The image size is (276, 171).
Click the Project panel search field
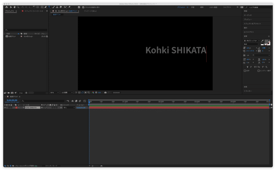pyautogui.click(x=26, y=30)
